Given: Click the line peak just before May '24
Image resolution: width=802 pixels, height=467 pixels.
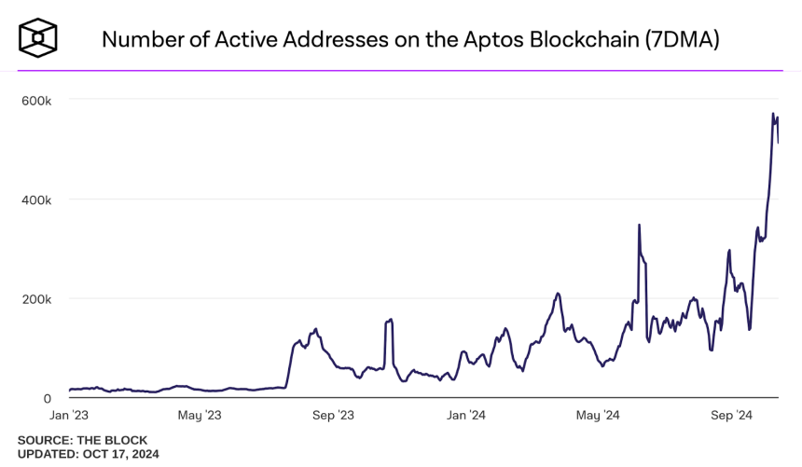Looking at the screenshot, I should [x=558, y=294].
